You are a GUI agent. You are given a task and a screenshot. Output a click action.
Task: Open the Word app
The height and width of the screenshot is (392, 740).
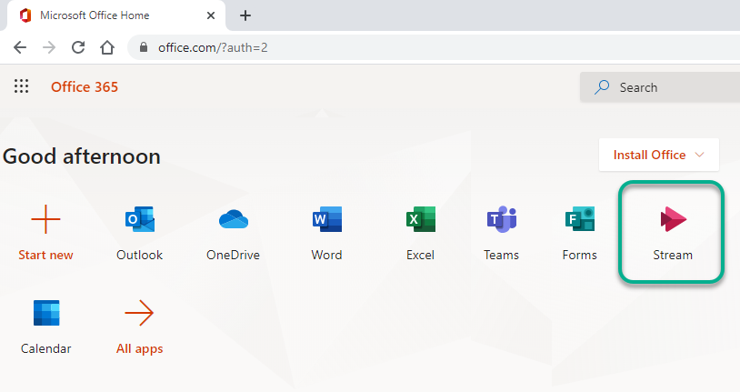tap(326, 219)
